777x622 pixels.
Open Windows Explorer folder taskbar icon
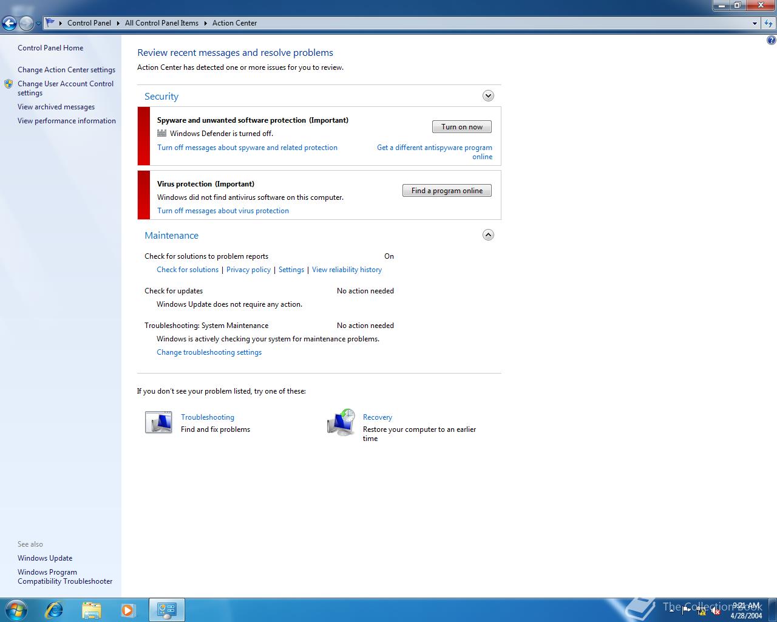coord(92,610)
